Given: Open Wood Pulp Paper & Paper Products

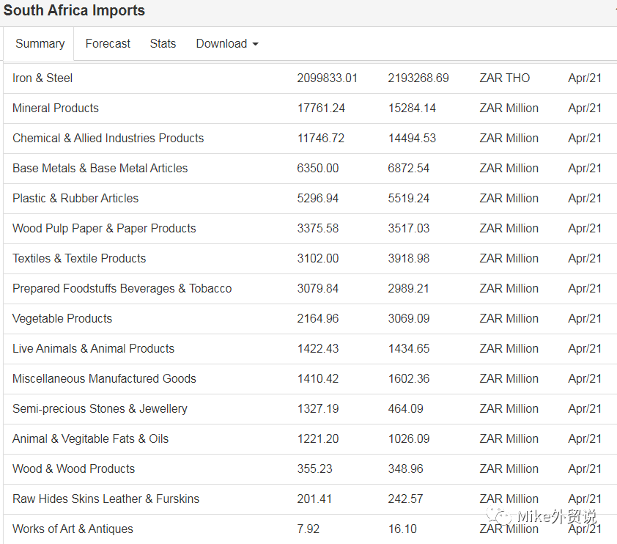Looking at the screenshot, I should [x=104, y=229].
